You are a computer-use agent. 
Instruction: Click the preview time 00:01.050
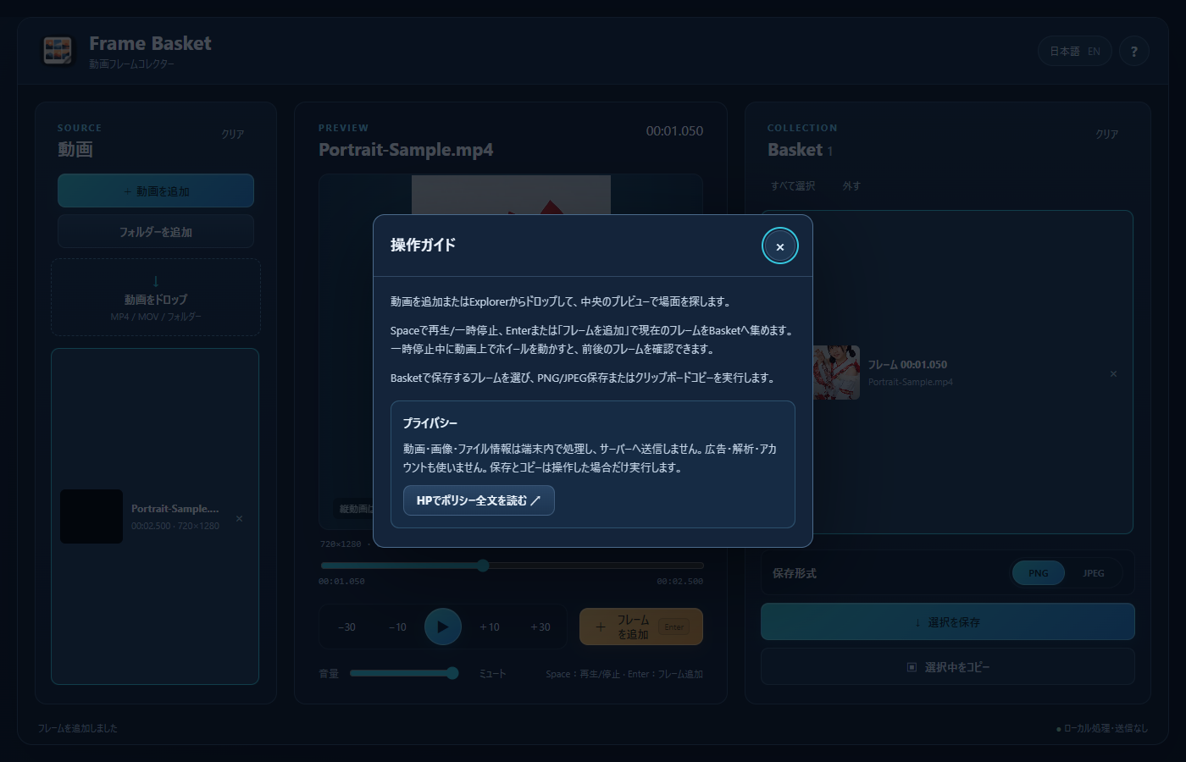pos(674,131)
